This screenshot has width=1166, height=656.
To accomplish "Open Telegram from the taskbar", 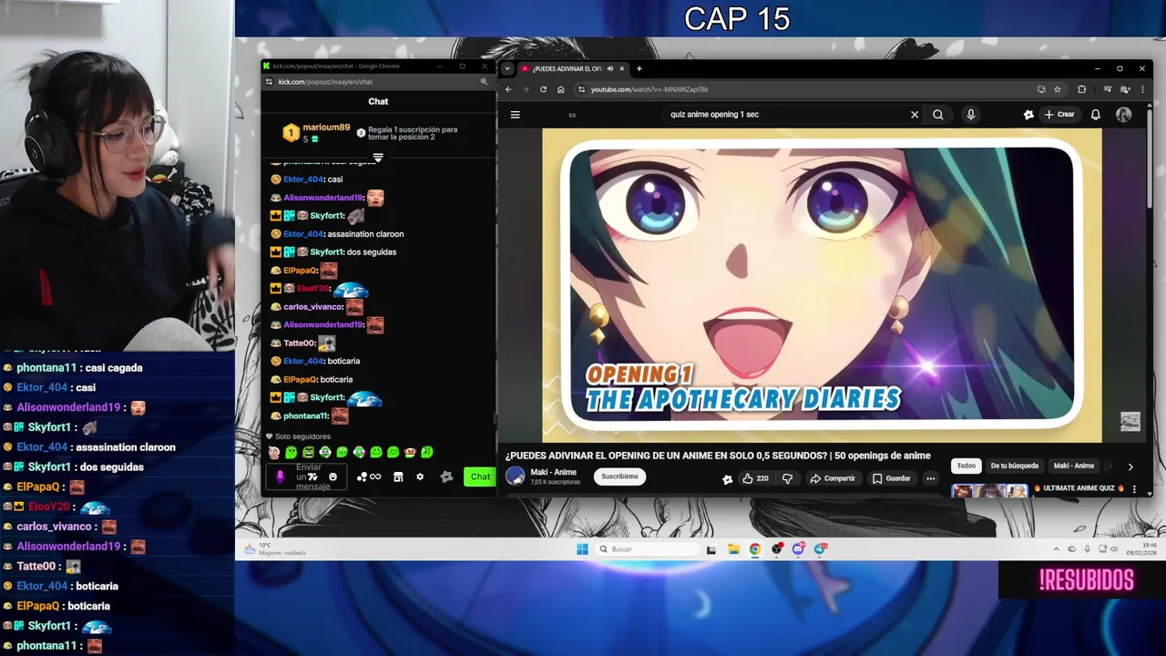I will tap(820, 548).
